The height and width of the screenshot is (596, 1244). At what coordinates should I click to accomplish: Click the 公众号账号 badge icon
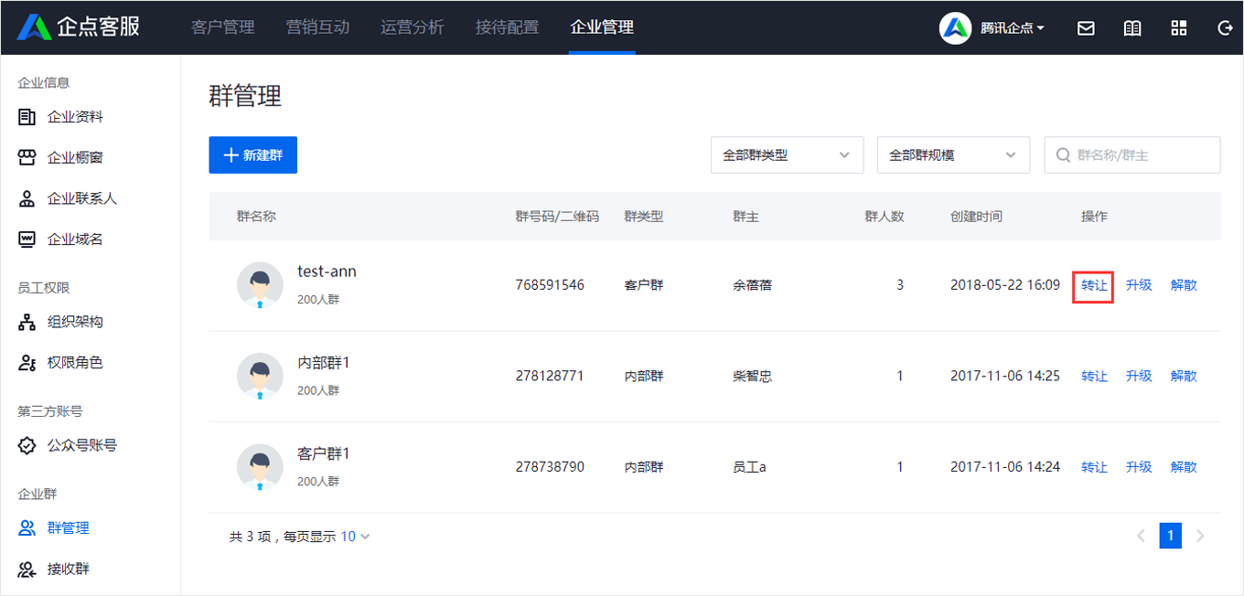tap(27, 445)
